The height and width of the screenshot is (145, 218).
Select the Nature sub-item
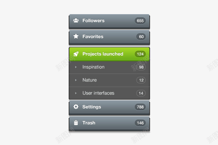click(x=109, y=80)
